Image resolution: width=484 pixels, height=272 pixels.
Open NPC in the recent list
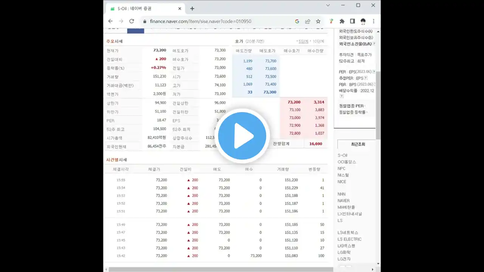pyautogui.click(x=341, y=168)
